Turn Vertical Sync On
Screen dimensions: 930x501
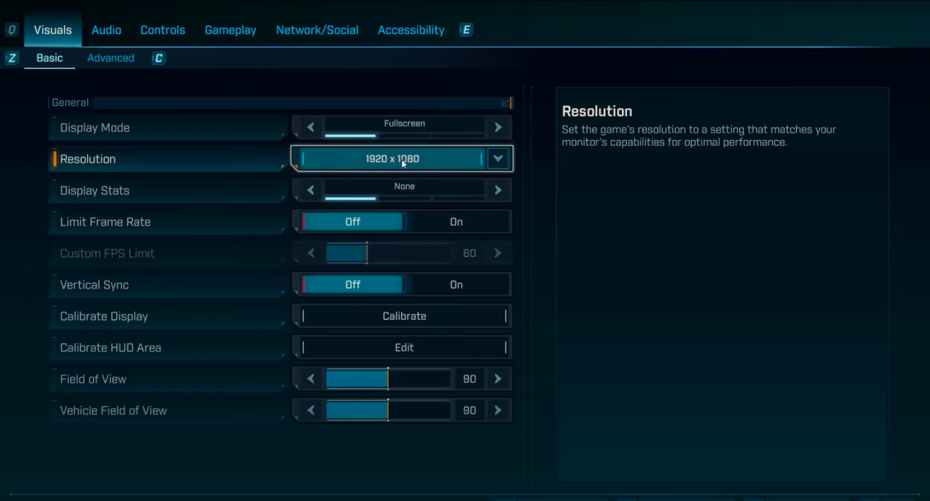pyautogui.click(x=456, y=285)
